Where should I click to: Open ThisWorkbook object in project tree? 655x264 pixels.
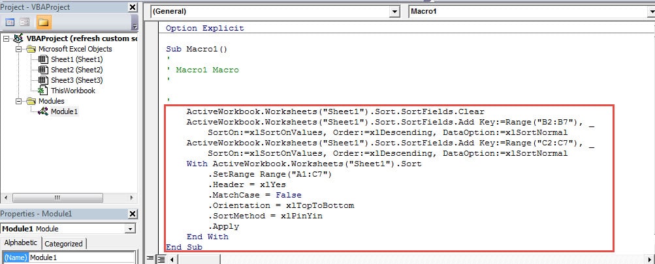tap(73, 91)
